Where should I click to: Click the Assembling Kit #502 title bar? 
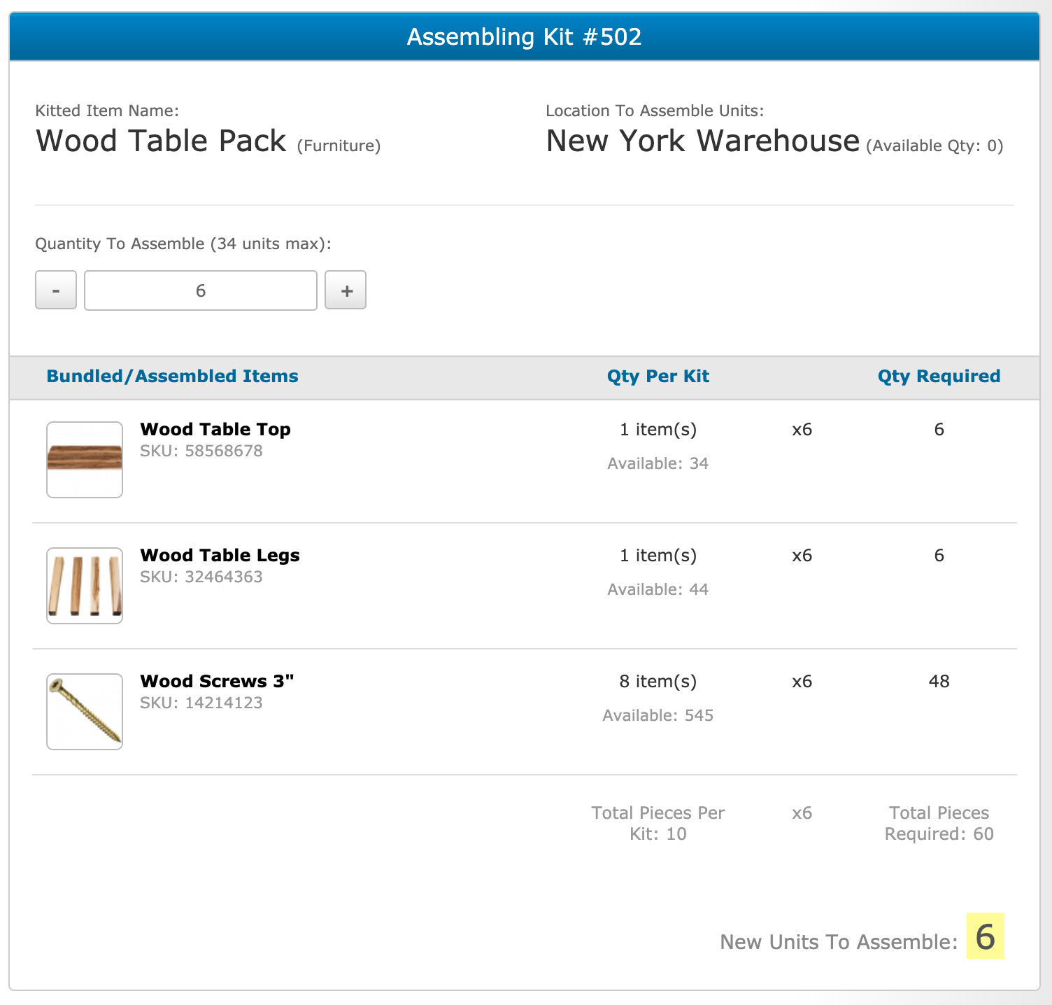tap(525, 37)
